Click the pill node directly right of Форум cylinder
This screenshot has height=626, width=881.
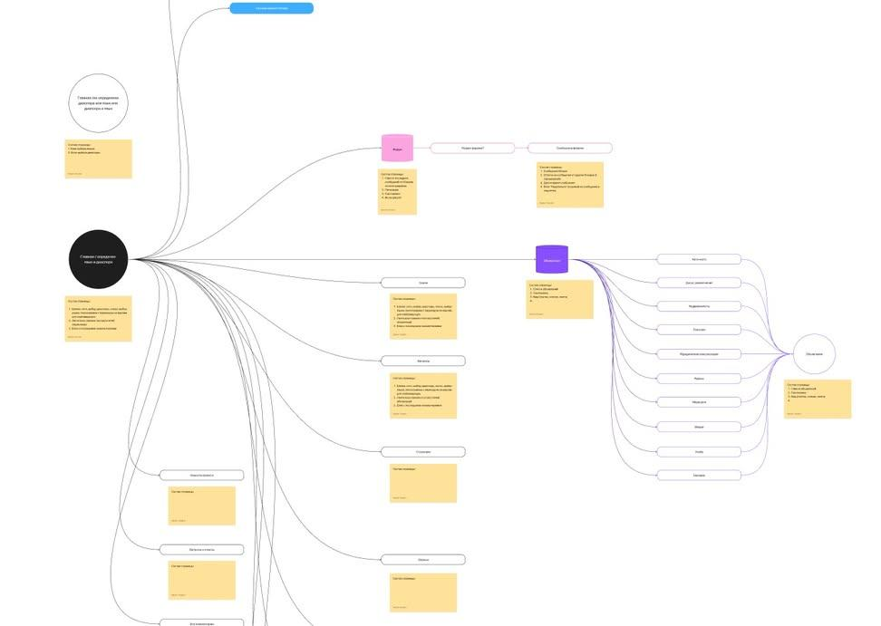[472, 149]
